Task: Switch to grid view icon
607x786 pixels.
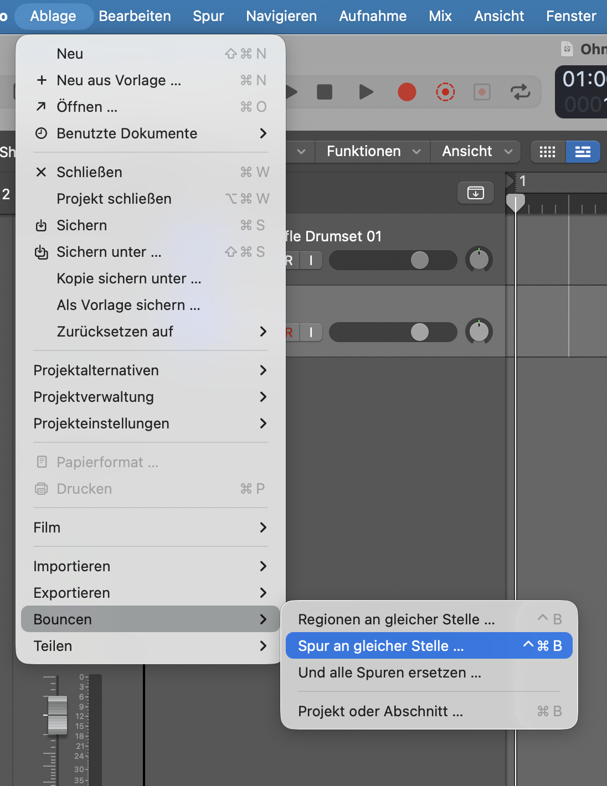Action: (547, 152)
